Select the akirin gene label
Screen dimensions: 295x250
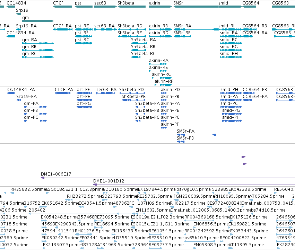(155, 3)
